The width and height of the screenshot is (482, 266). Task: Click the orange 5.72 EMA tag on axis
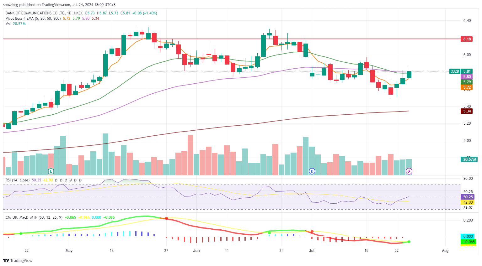click(467, 87)
